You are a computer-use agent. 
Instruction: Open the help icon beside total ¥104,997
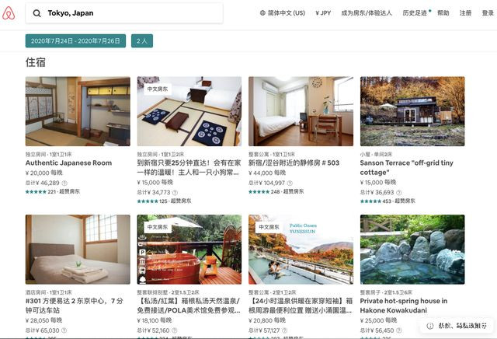[x=290, y=183]
